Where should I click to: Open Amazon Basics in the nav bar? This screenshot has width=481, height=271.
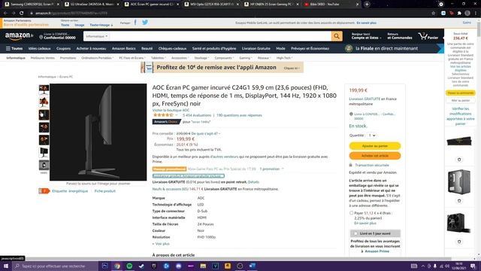[x=123, y=48]
